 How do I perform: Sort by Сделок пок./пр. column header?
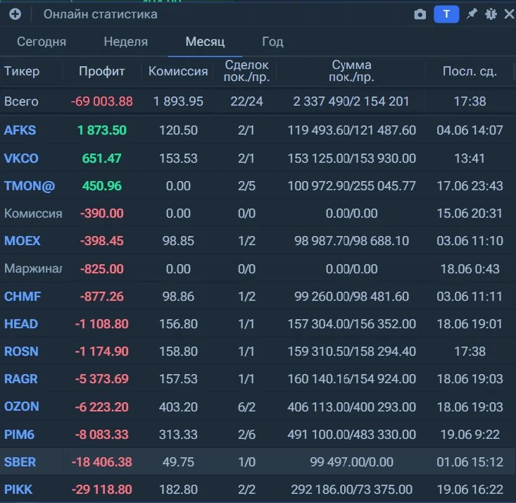246,71
